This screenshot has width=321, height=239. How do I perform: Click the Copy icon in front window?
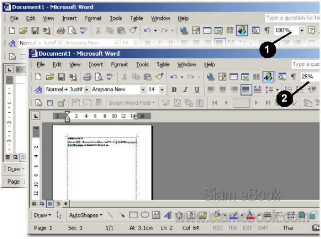click(136, 77)
